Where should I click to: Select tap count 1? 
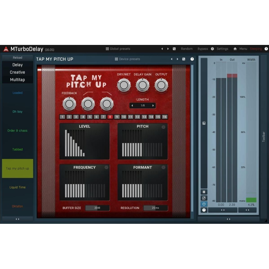coord(62,117)
